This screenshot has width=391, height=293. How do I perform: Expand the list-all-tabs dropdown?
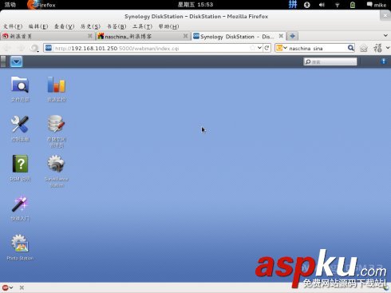385,35
